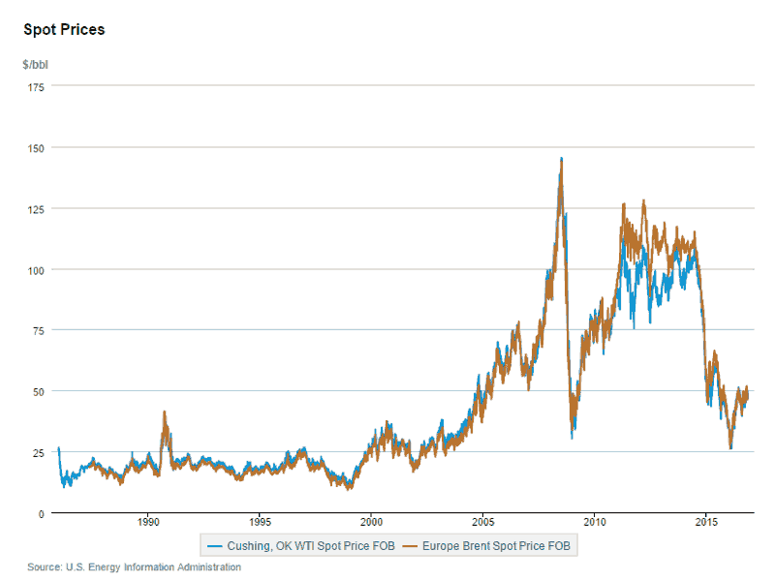Click the blue WTI legend line swatch
The image size is (775, 581).
coord(214,546)
